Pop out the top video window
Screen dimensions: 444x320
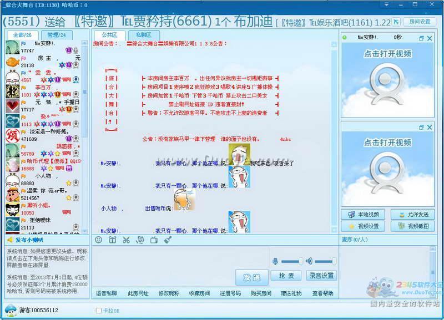421,38
